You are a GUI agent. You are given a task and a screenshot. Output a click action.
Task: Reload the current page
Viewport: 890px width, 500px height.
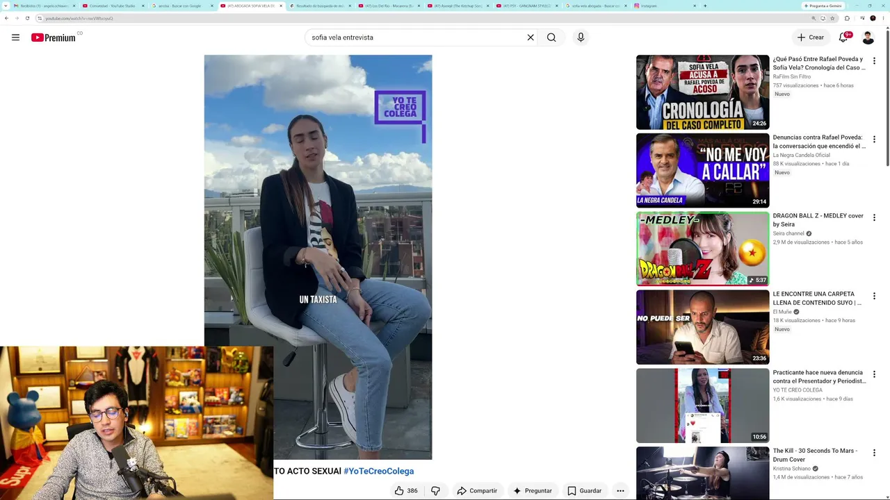(x=27, y=18)
